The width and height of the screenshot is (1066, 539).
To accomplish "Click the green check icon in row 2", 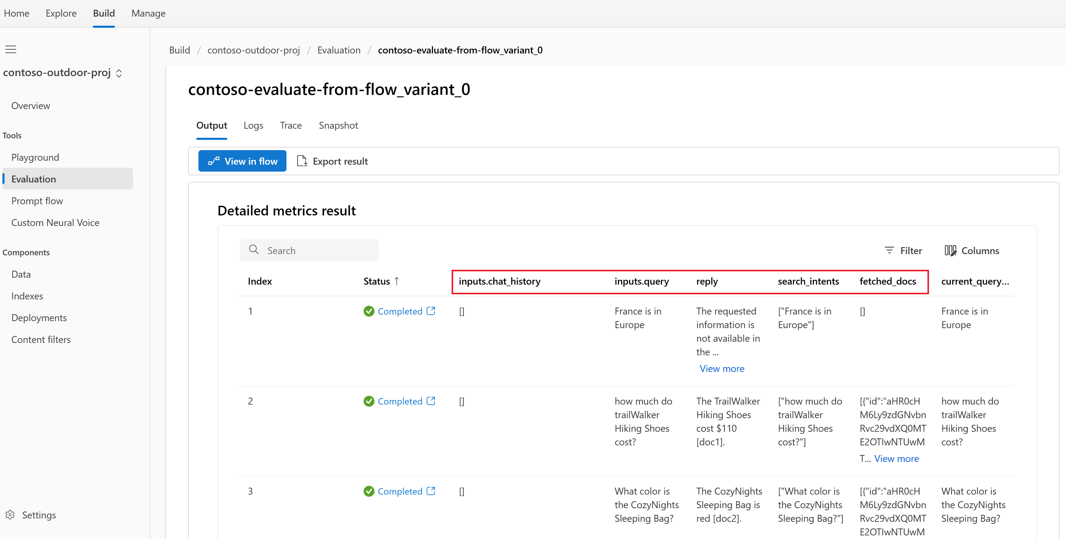I will click(369, 401).
